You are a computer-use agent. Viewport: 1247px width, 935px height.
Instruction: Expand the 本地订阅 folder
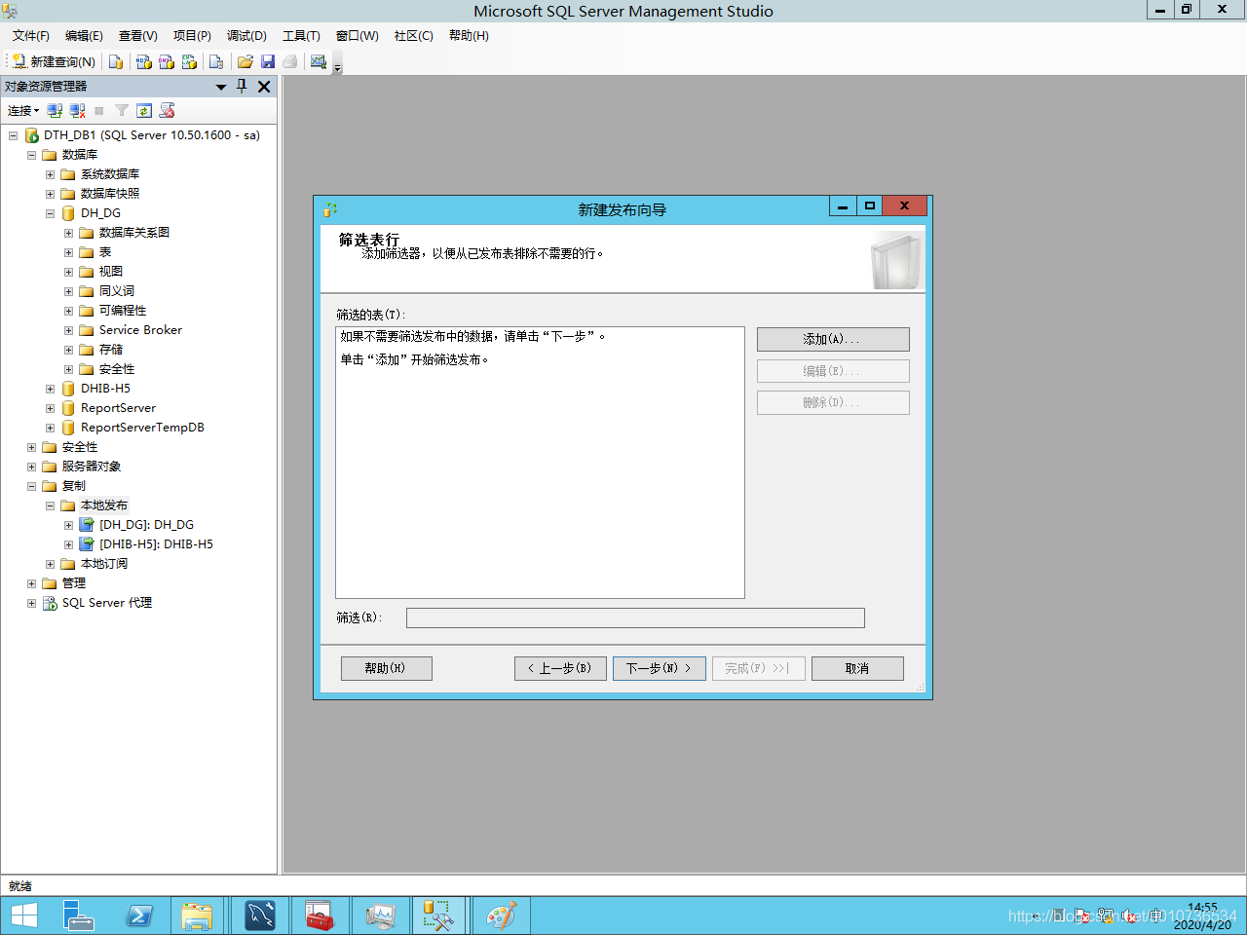[50, 564]
